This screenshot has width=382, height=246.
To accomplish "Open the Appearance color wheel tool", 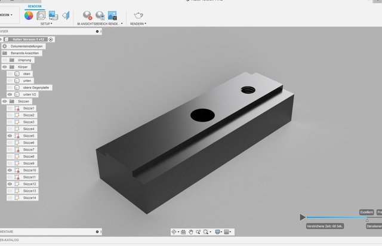I will (x=29, y=15).
